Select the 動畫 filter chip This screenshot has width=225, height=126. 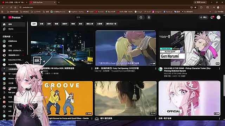73,24
